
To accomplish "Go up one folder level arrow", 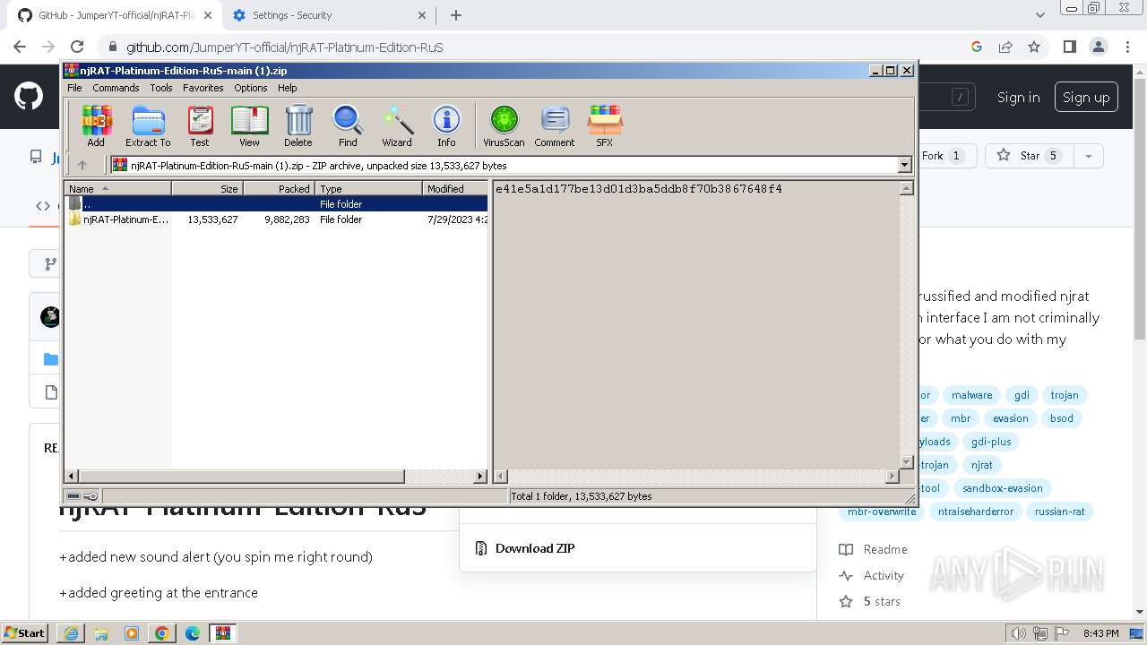I will (82, 165).
